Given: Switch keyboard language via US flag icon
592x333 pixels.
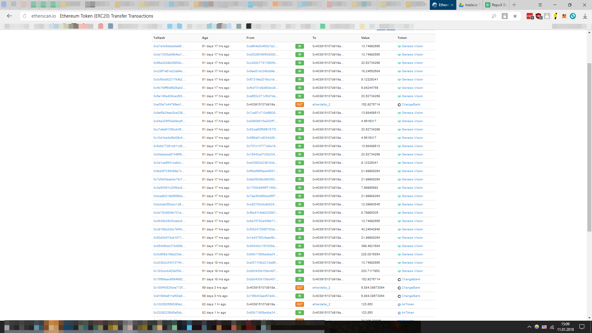Looking at the screenshot, I should (544, 327).
